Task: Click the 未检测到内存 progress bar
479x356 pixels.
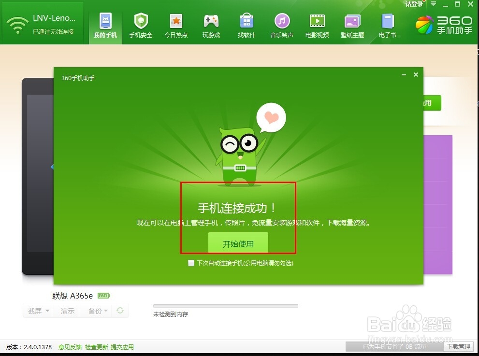Action: tap(225, 305)
